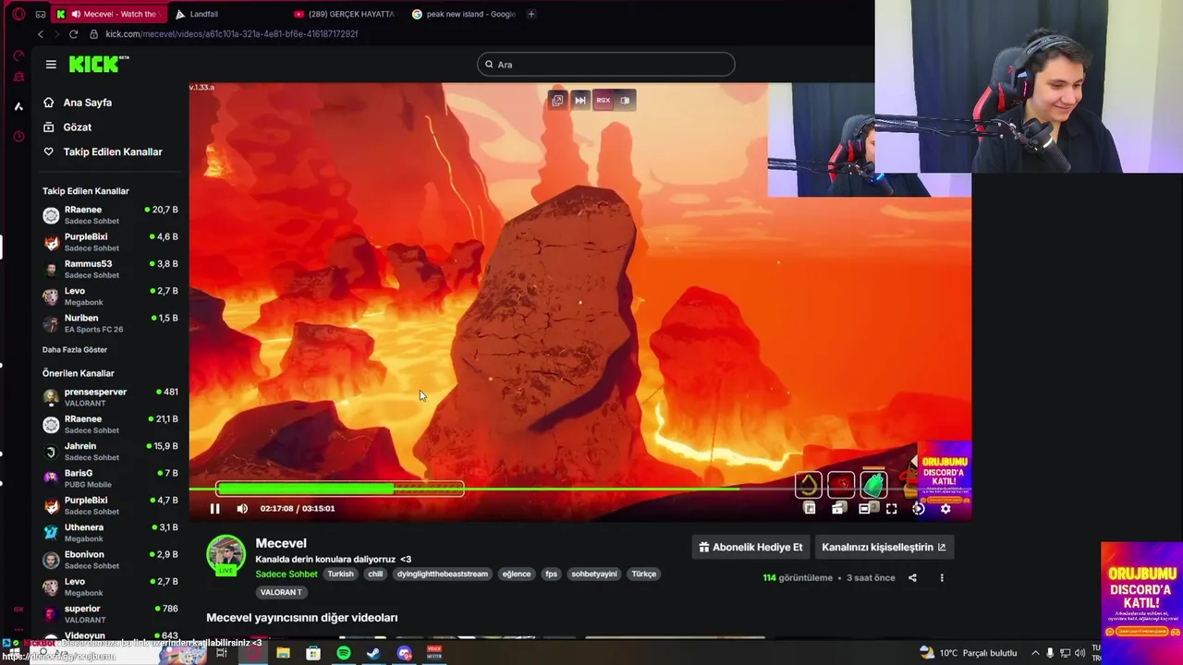This screenshot has width=1183, height=665.
Task: Open Microsoft Store from the taskbar
Action: (x=313, y=653)
